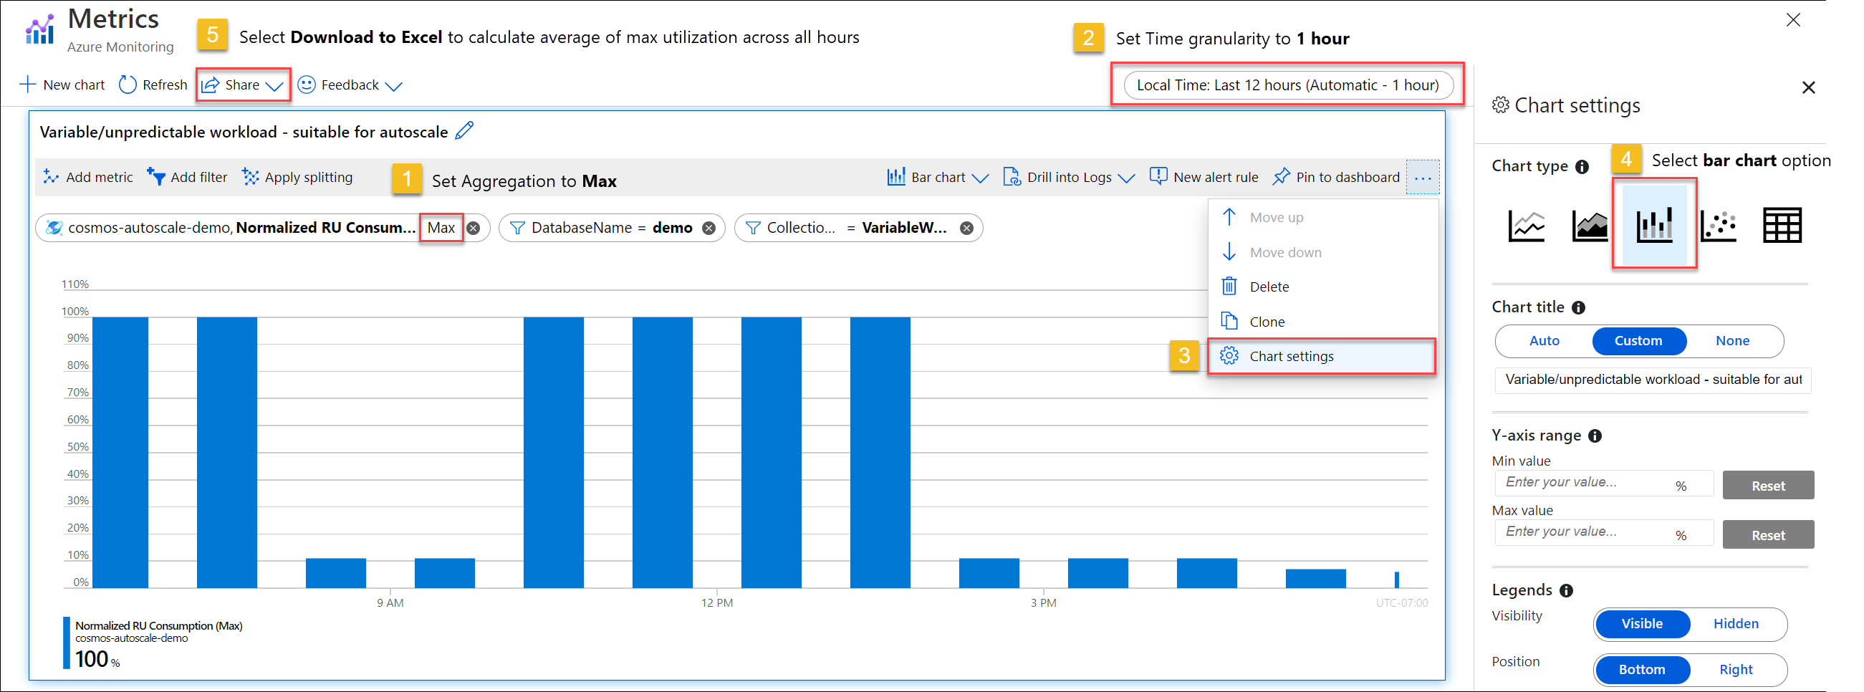This screenshot has height=692, width=1864.
Task: Click the time range and granularity selector
Action: pyautogui.click(x=1287, y=85)
